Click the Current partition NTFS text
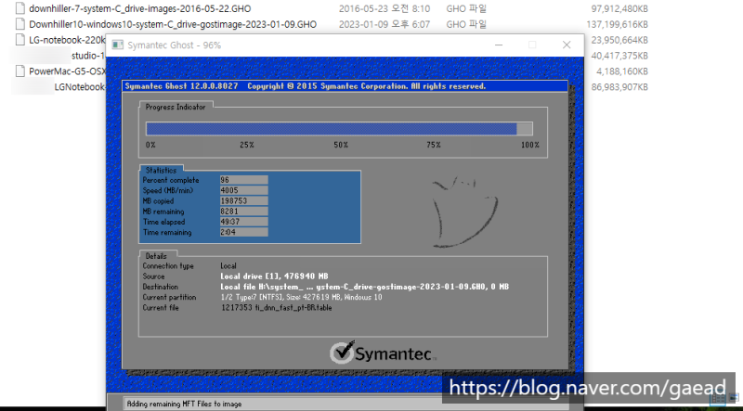Image resolution: width=743 pixels, height=411 pixels. coord(301,297)
